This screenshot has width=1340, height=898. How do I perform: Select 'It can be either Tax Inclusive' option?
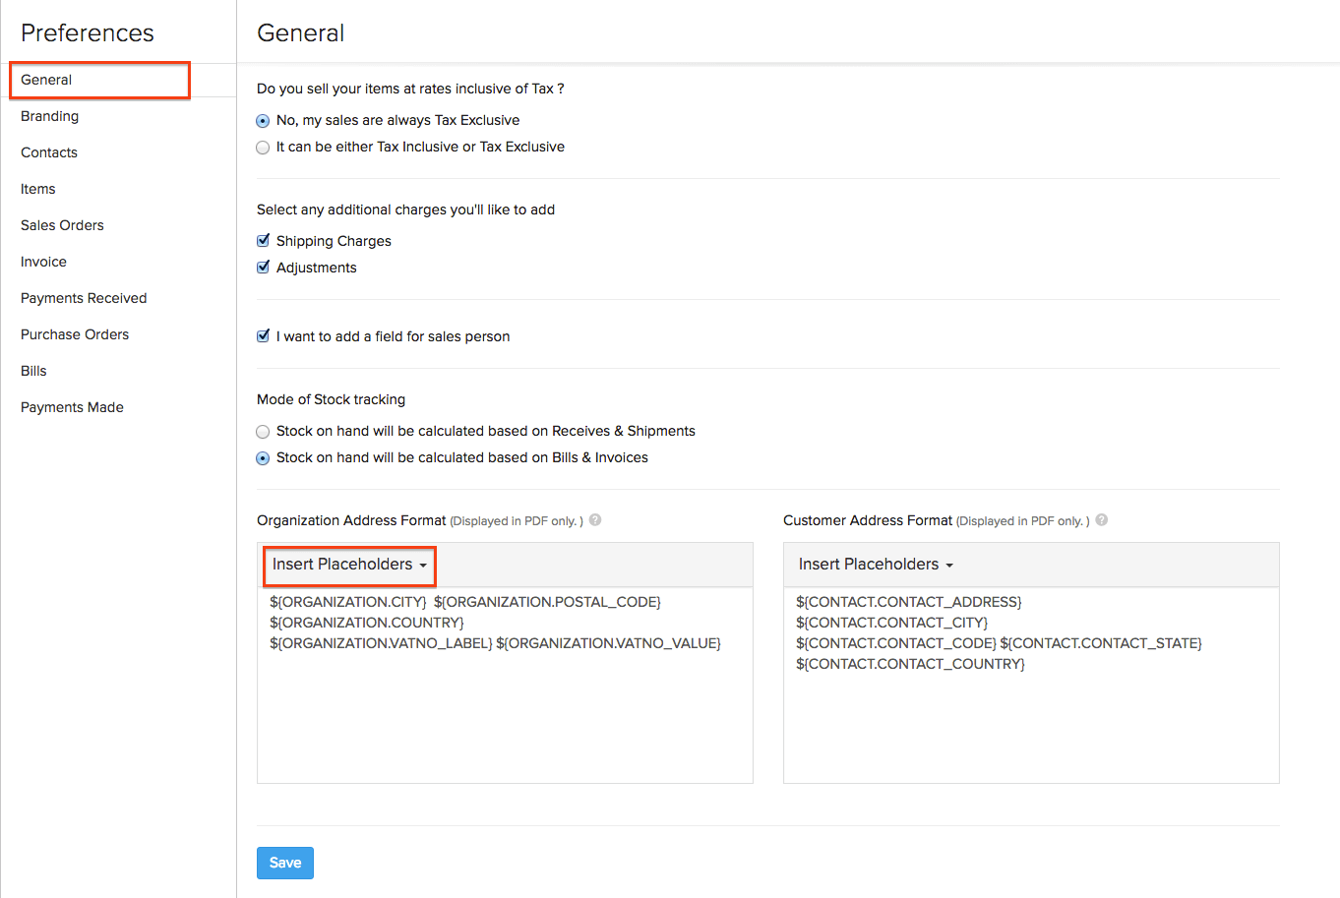(263, 148)
